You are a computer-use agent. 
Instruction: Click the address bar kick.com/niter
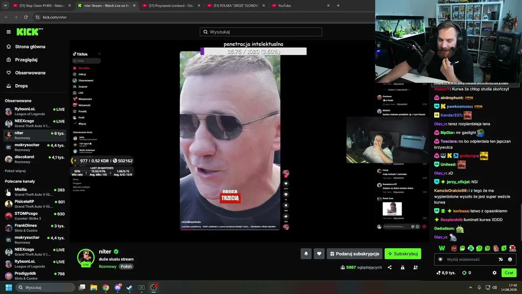point(55,17)
